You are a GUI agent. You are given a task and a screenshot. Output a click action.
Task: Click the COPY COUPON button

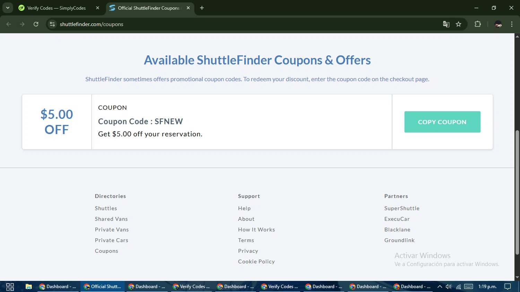(x=442, y=122)
